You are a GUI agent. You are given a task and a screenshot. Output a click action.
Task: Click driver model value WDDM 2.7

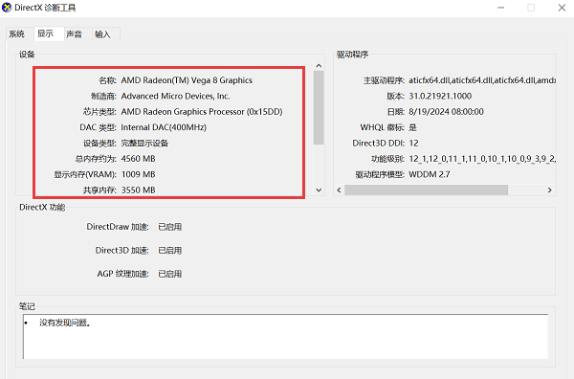point(430,174)
